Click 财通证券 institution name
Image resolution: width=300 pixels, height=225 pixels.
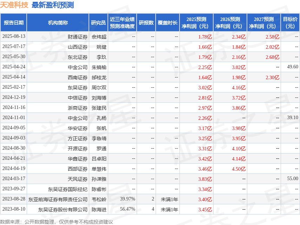[x=78, y=37]
